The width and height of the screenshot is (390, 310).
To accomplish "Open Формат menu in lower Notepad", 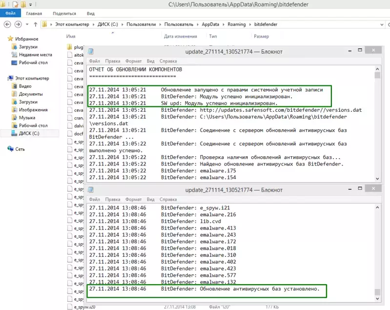I will [x=133, y=199].
